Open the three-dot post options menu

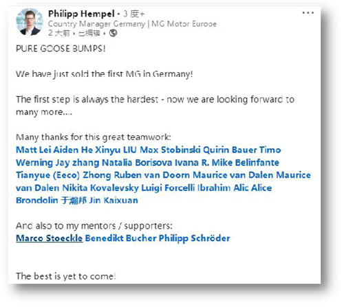308,13
